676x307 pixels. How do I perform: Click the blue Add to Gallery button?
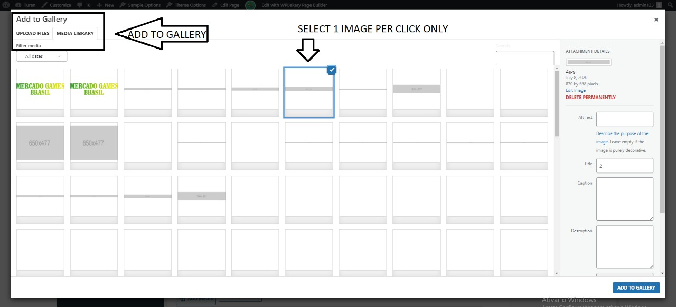[636, 287]
